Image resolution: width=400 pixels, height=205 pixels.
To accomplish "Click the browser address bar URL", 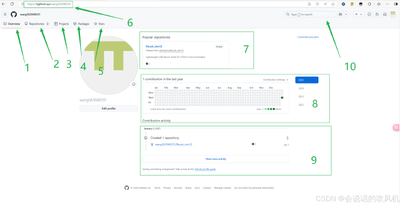I will tap(49, 4).
